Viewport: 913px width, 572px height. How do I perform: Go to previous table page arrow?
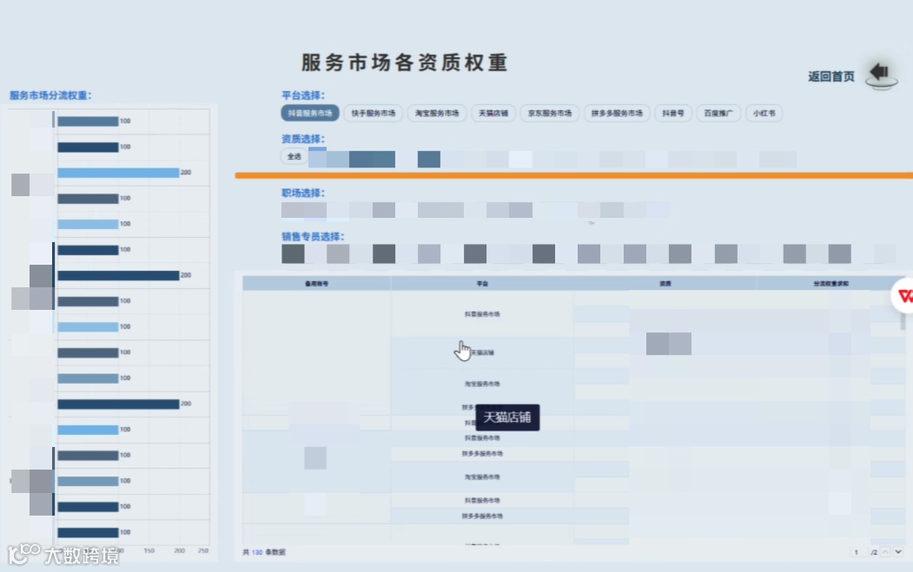point(885,552)
